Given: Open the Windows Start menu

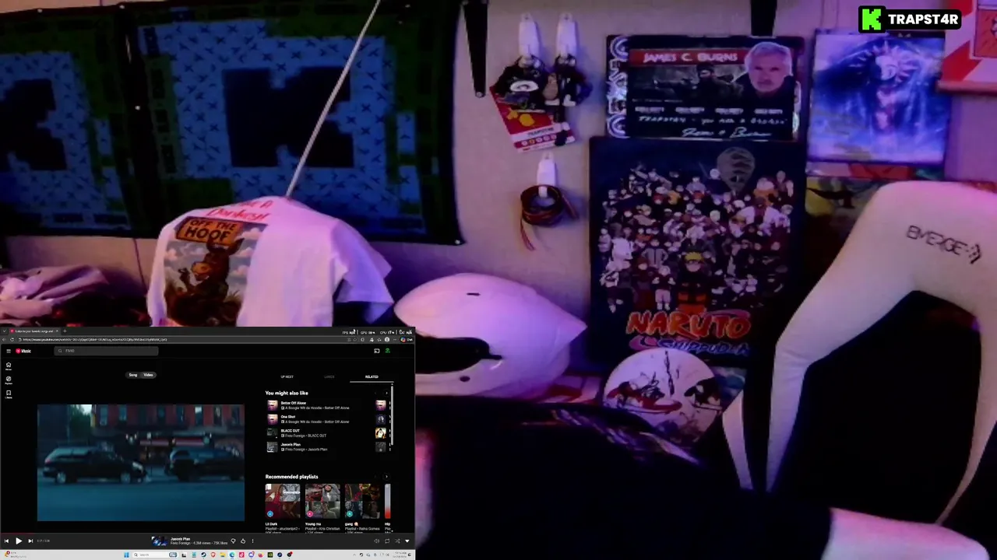Looking at the screenshot, I should point(126,555).
